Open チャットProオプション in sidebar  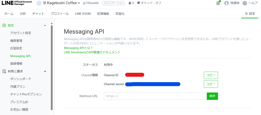(x=26, y=94)
